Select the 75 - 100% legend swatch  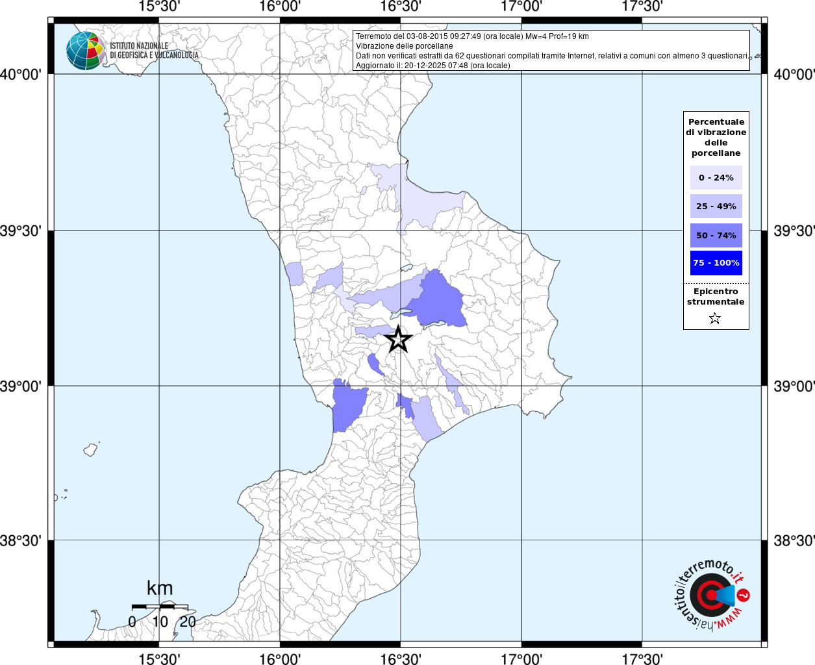click(716, 263)
